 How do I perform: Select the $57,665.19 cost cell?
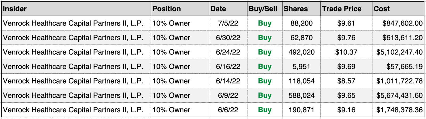(398, 66)
